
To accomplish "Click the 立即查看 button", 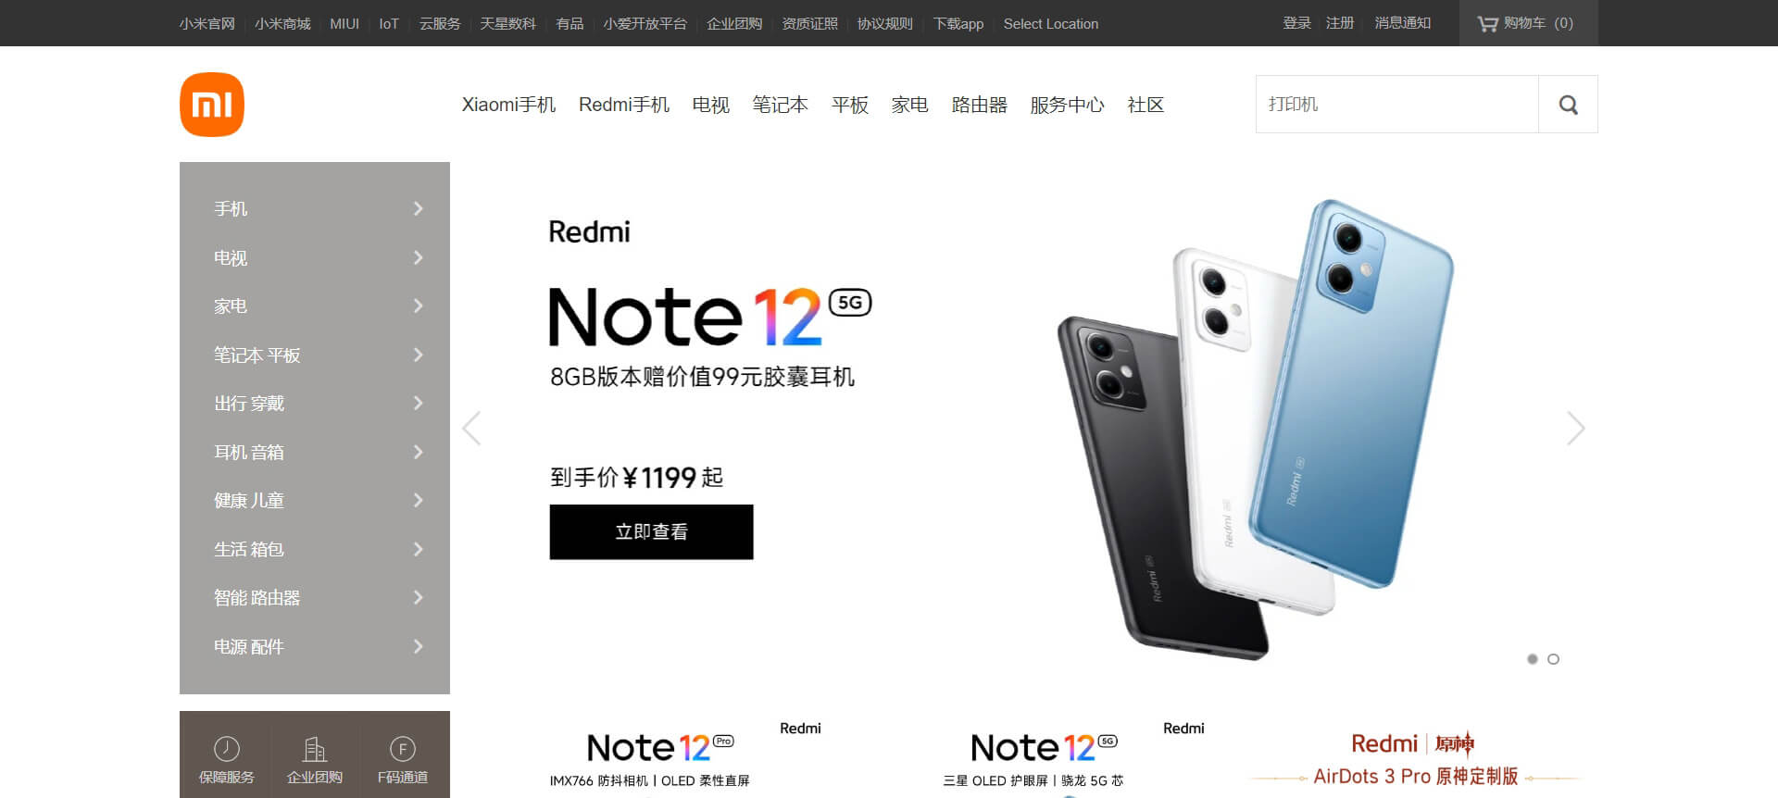I will pos(651,532).
